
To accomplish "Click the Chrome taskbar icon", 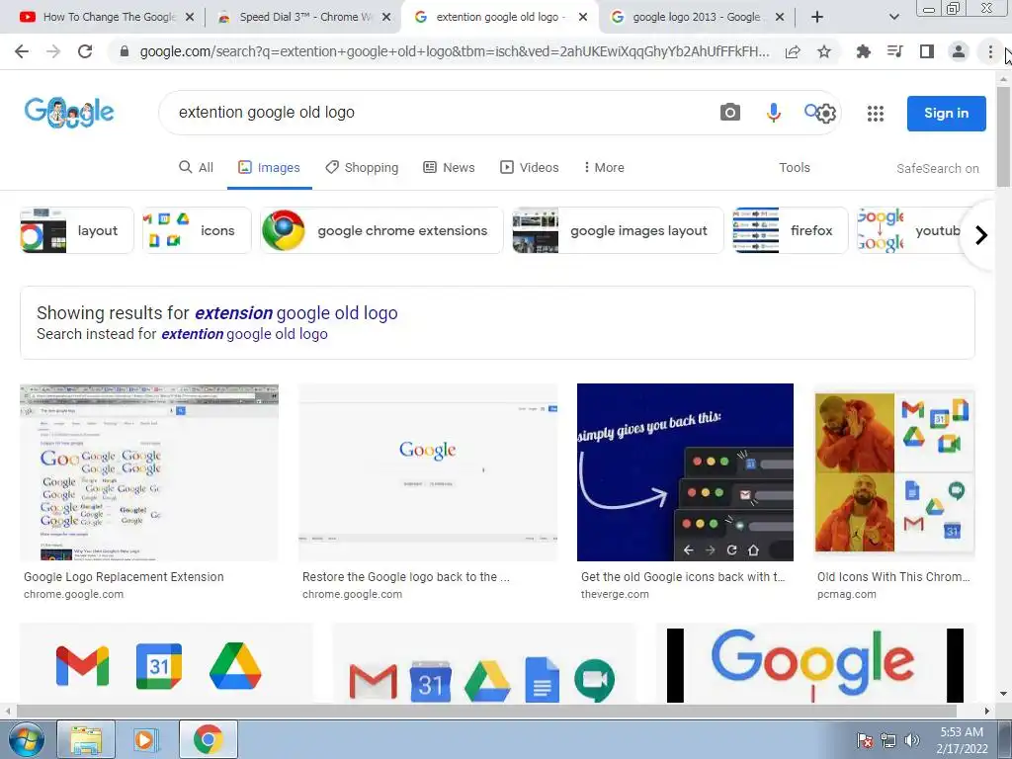I will [208, 739].
